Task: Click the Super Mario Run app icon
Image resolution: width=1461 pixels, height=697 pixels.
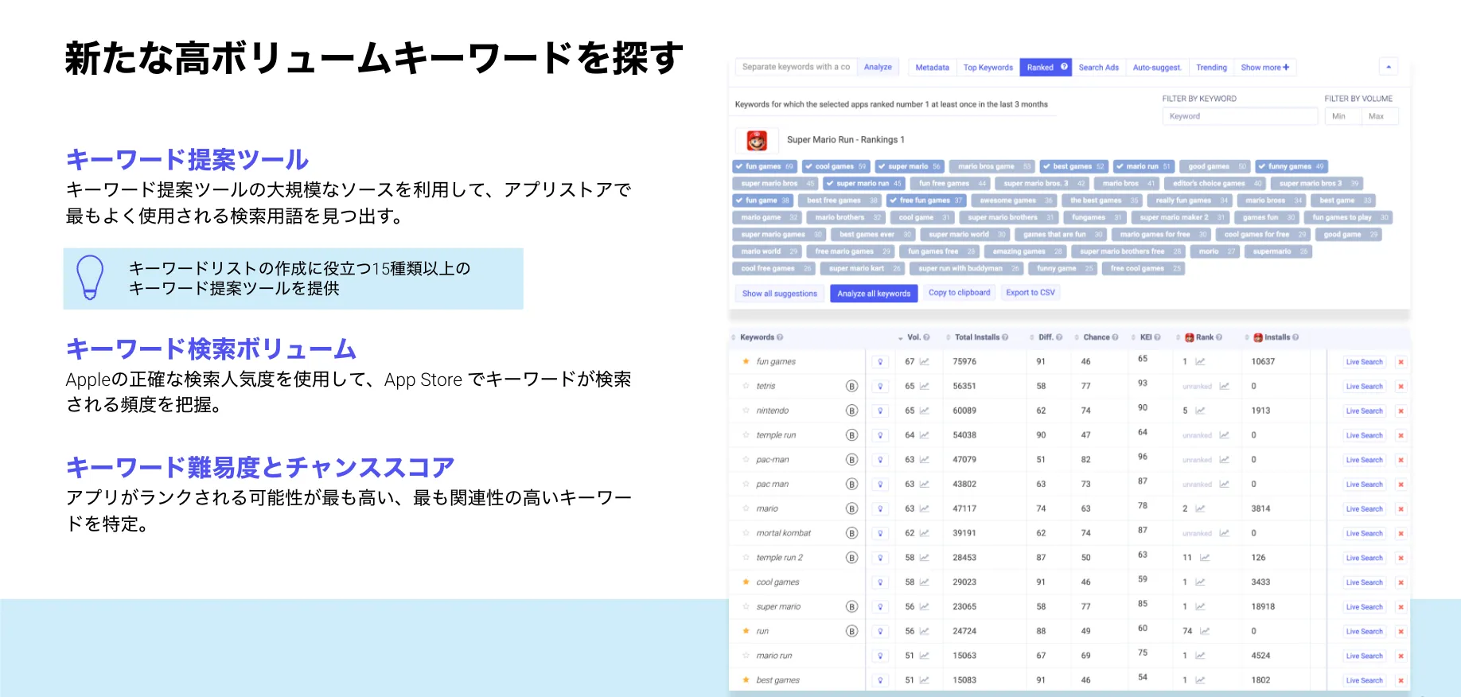Action: click(757, 140)
